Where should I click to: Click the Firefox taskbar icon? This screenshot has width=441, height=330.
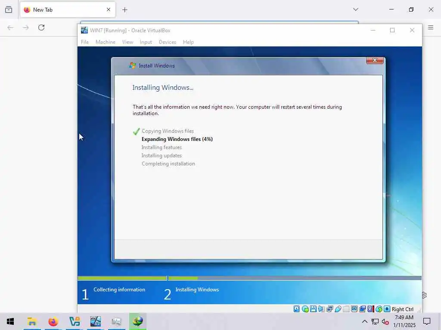[x=53, y=321]
